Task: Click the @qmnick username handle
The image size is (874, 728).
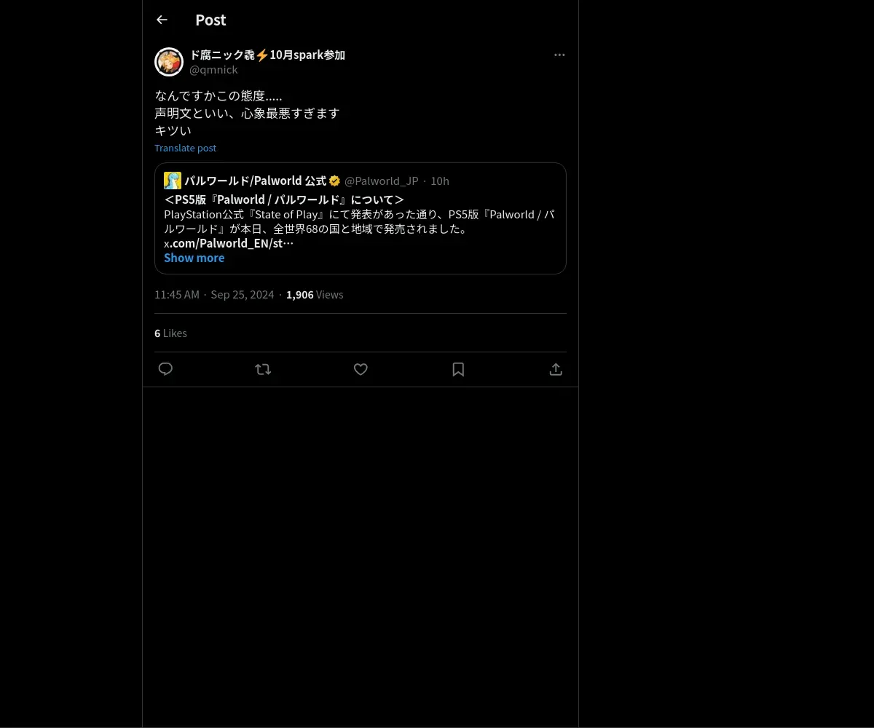Action: (213, 70)
